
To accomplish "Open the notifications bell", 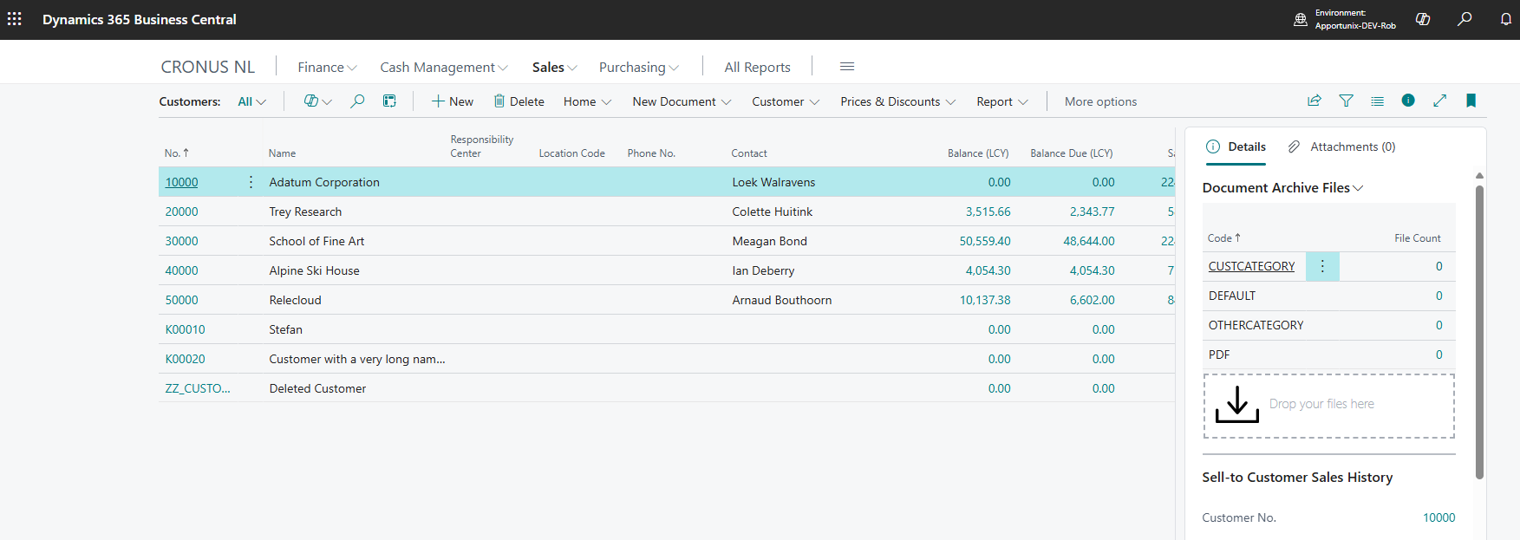I will tap(1506, 19).
